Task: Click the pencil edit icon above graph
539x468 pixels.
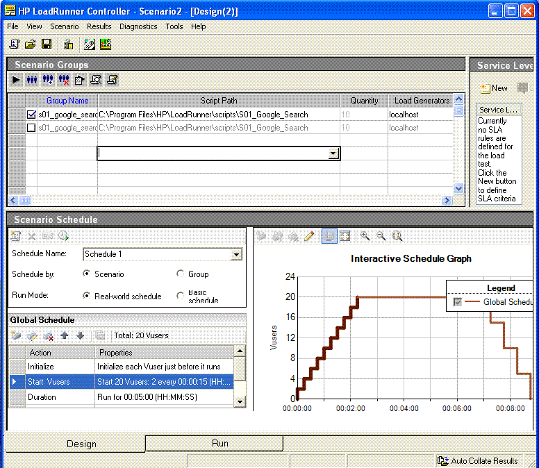Action: click(x=309, y=236)
